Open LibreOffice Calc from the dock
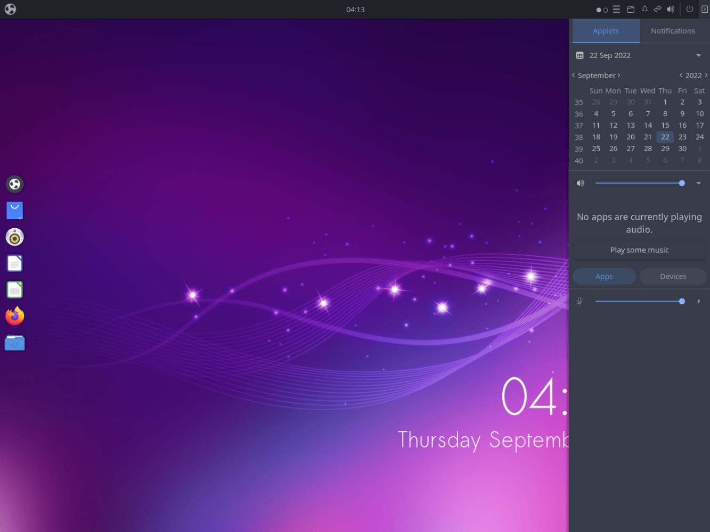Viewport: 710px width, 532px height. click(14, 289)
